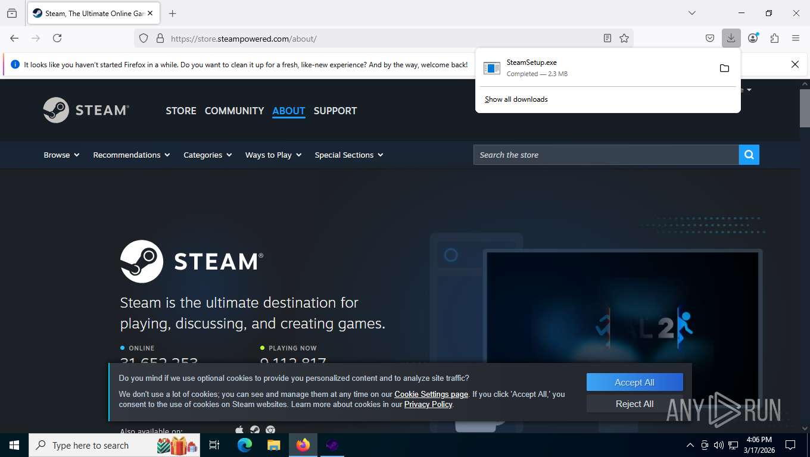The height and width of the screenshot is (457, 810).
Task: Click the Steam logo in header
Action: [86, 110]
